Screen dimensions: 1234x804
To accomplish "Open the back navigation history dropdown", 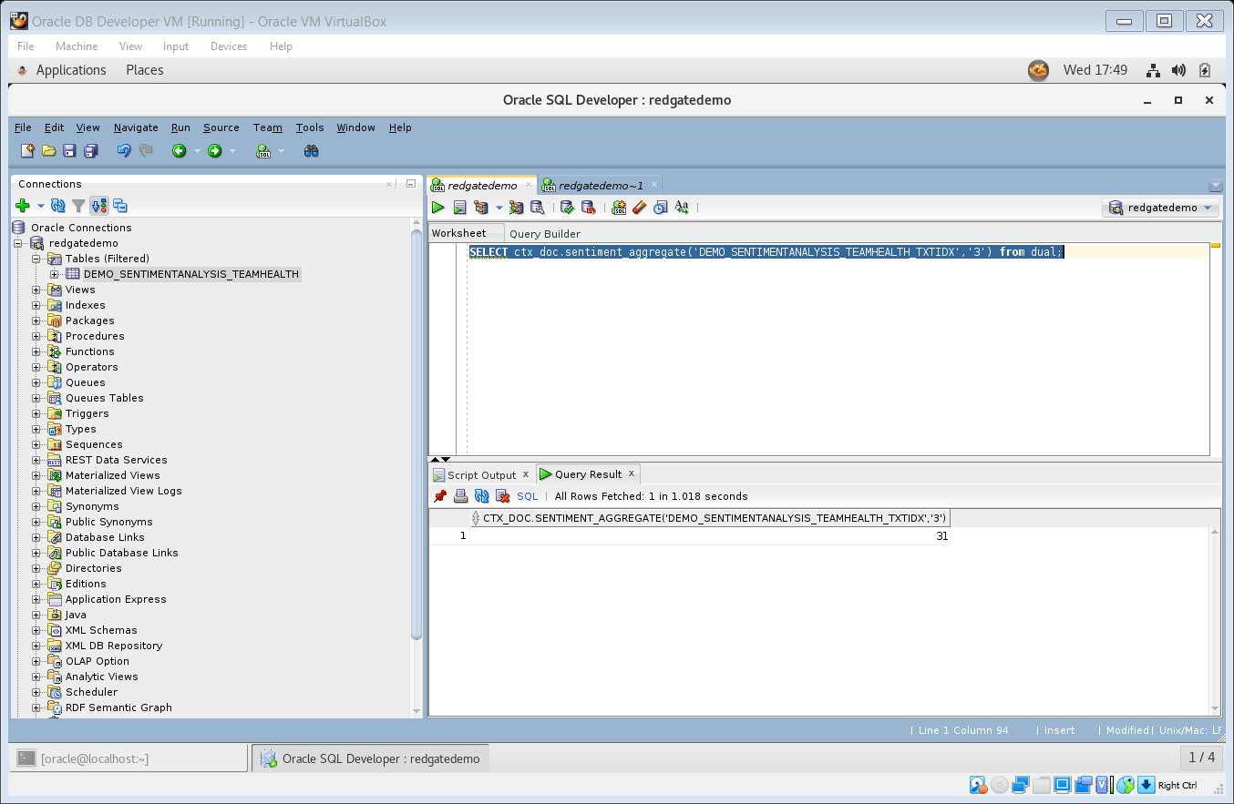I will [x=197, y=151].
